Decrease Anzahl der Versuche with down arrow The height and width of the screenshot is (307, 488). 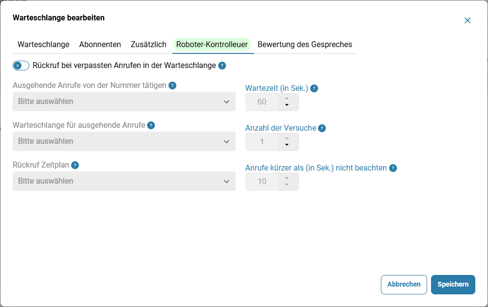[287, 145]
